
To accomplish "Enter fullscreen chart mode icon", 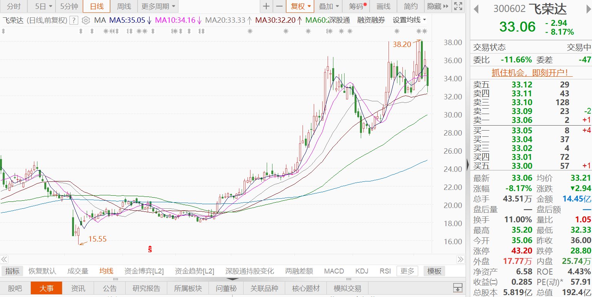I will [x=458, y=6].
